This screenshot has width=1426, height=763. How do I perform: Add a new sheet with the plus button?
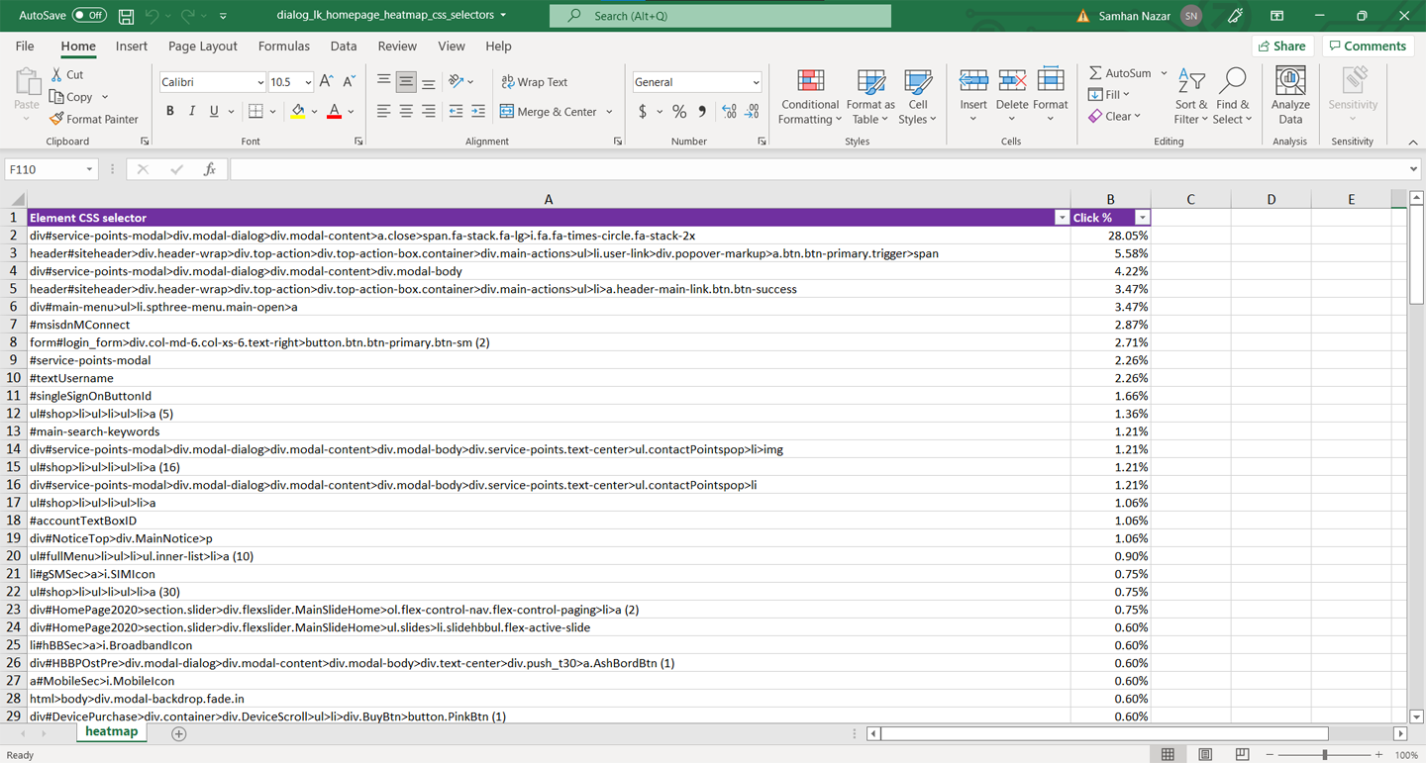click(x=178, y=733)
